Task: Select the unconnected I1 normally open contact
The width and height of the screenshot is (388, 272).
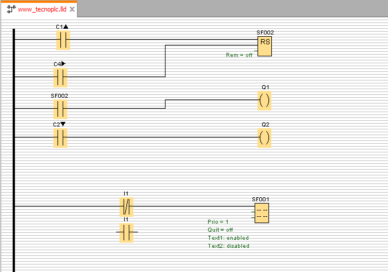Action: point(126,233)
